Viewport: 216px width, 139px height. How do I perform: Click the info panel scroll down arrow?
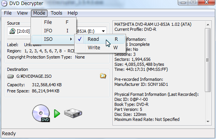coord(208,121)
